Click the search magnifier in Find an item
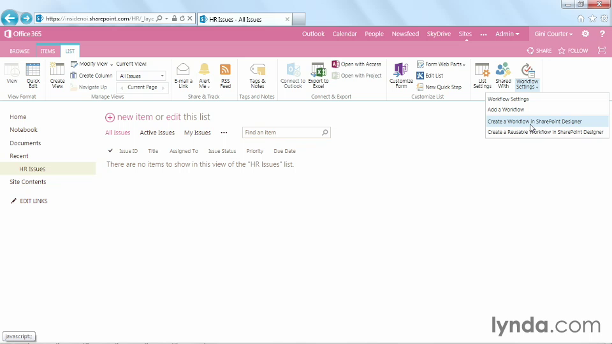Viewport: 612px width, 344px height. (324, 133)
